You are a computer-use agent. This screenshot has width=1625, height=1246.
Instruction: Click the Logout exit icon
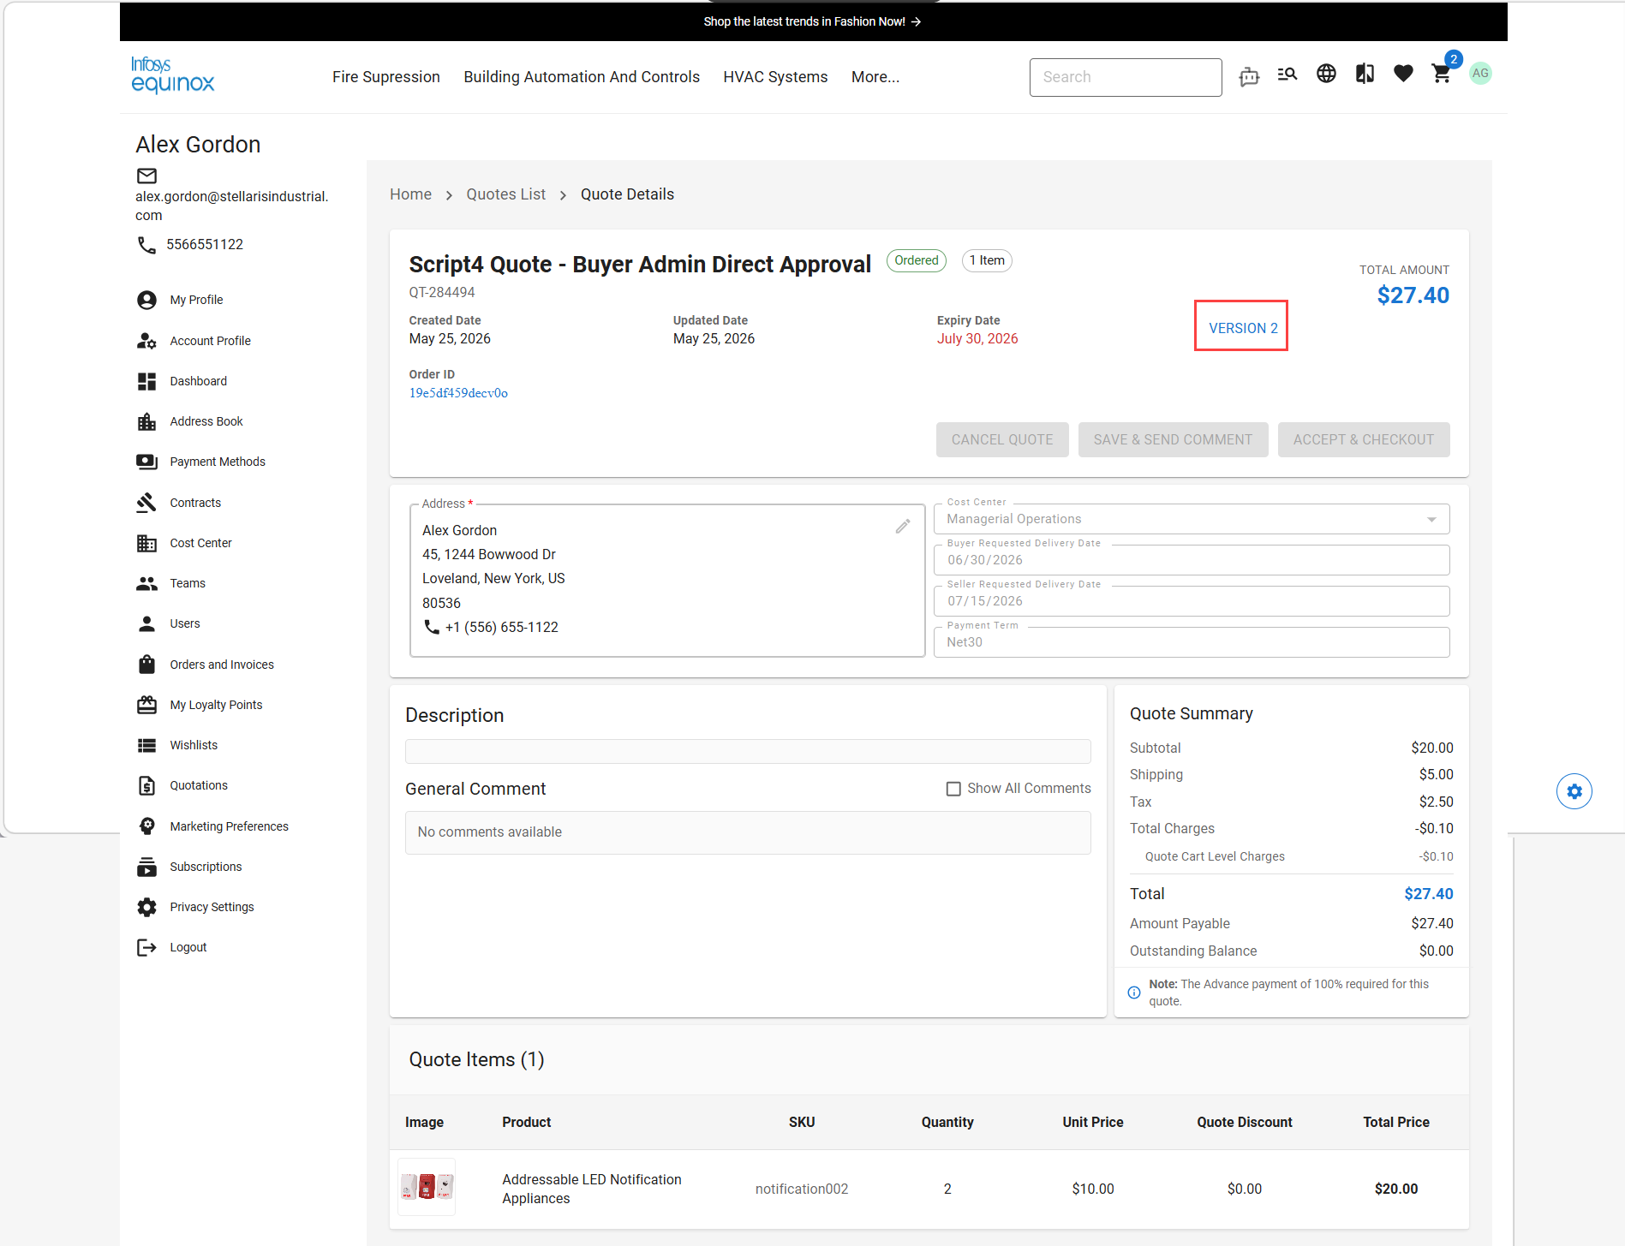point(146,947)
